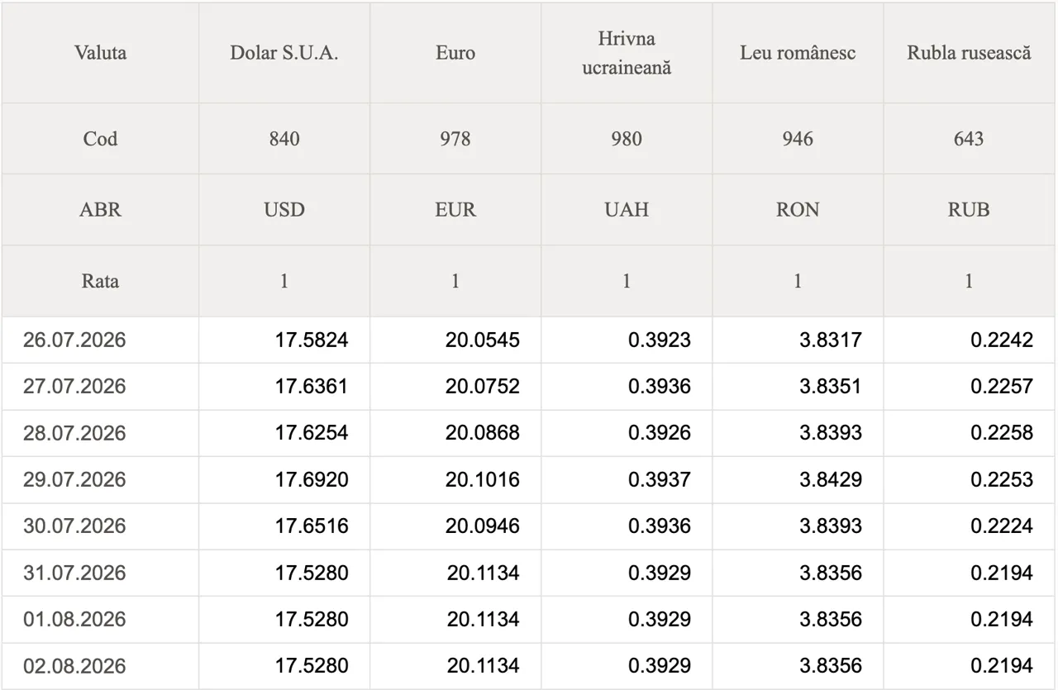1058x690 pixels.
Task: Select the USD abbreviation cell
Action: pos(284,210)
